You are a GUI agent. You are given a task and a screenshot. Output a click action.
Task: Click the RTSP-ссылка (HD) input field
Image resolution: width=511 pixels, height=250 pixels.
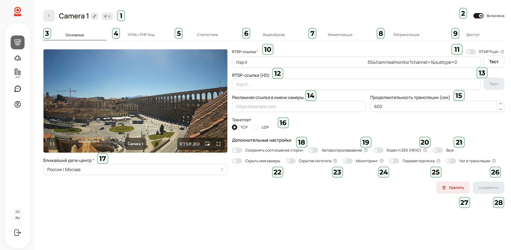pos(356,84)
